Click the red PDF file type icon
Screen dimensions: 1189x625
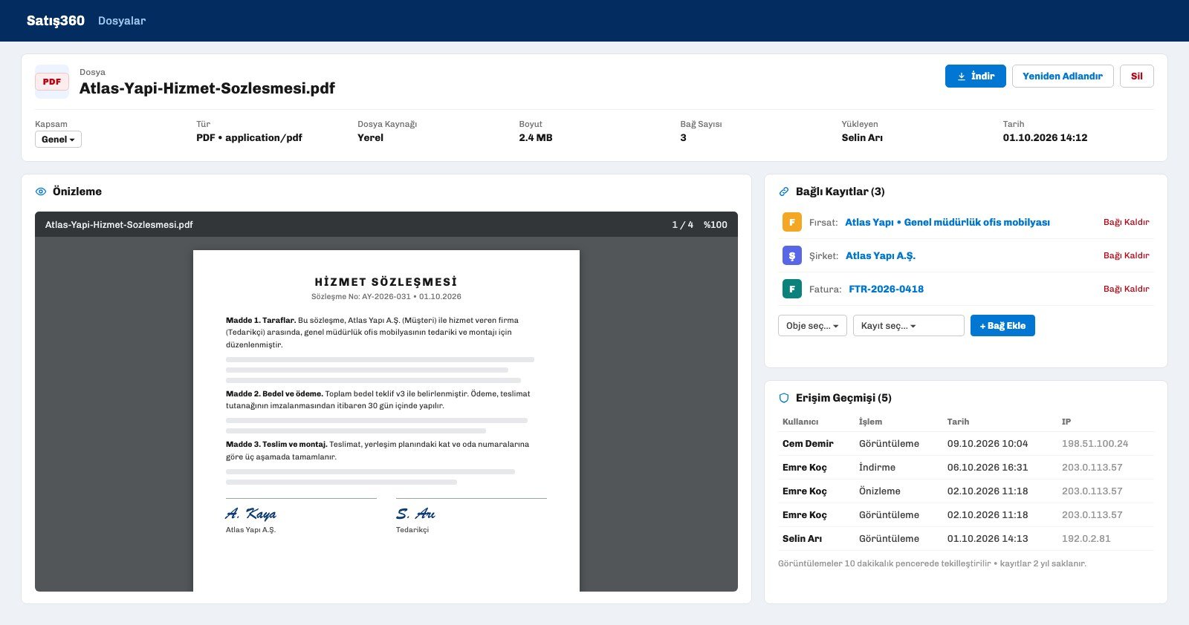[x=52, y=82]
